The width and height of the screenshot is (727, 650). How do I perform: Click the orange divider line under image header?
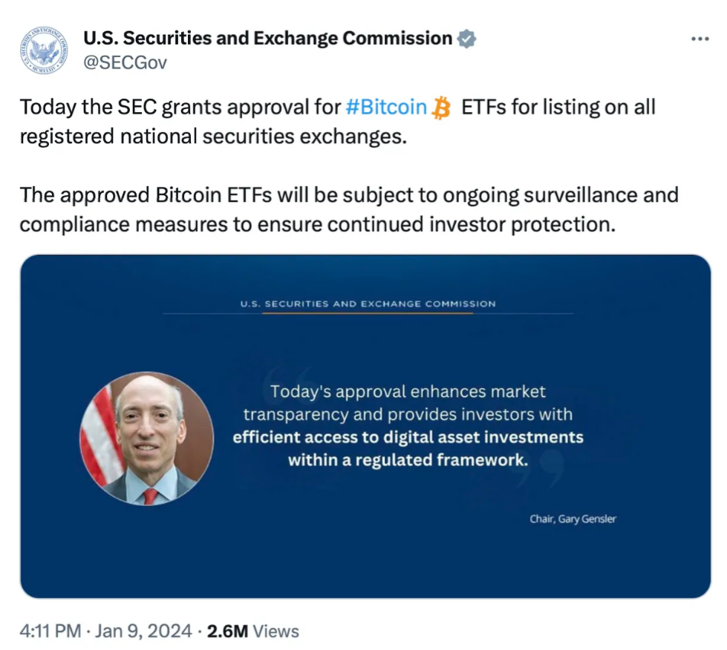coord(368,313)
